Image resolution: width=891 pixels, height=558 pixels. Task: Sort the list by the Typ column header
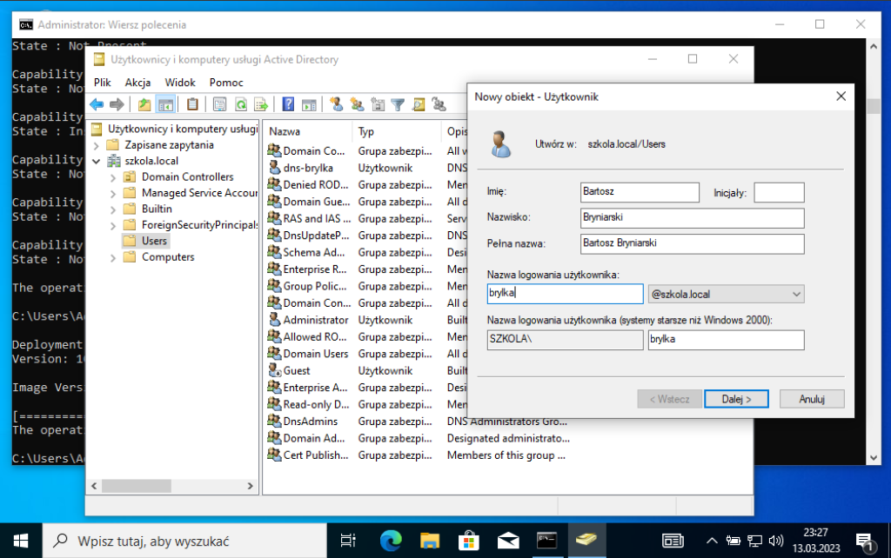point(397,132)
